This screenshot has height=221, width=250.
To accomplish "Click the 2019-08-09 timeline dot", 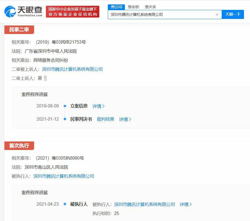I will (65, 106).
